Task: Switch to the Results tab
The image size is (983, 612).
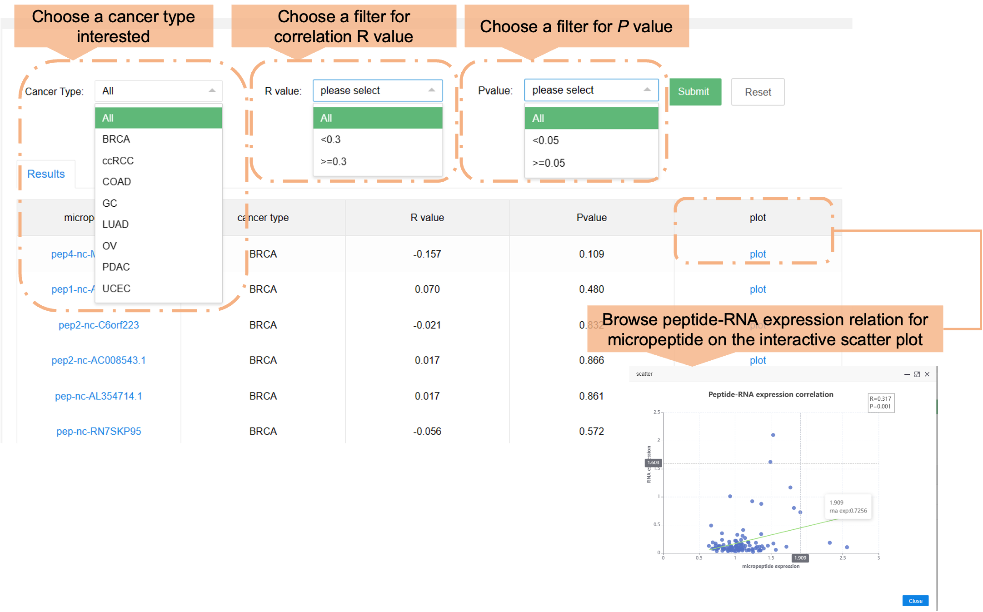Action: coord(46,174)
